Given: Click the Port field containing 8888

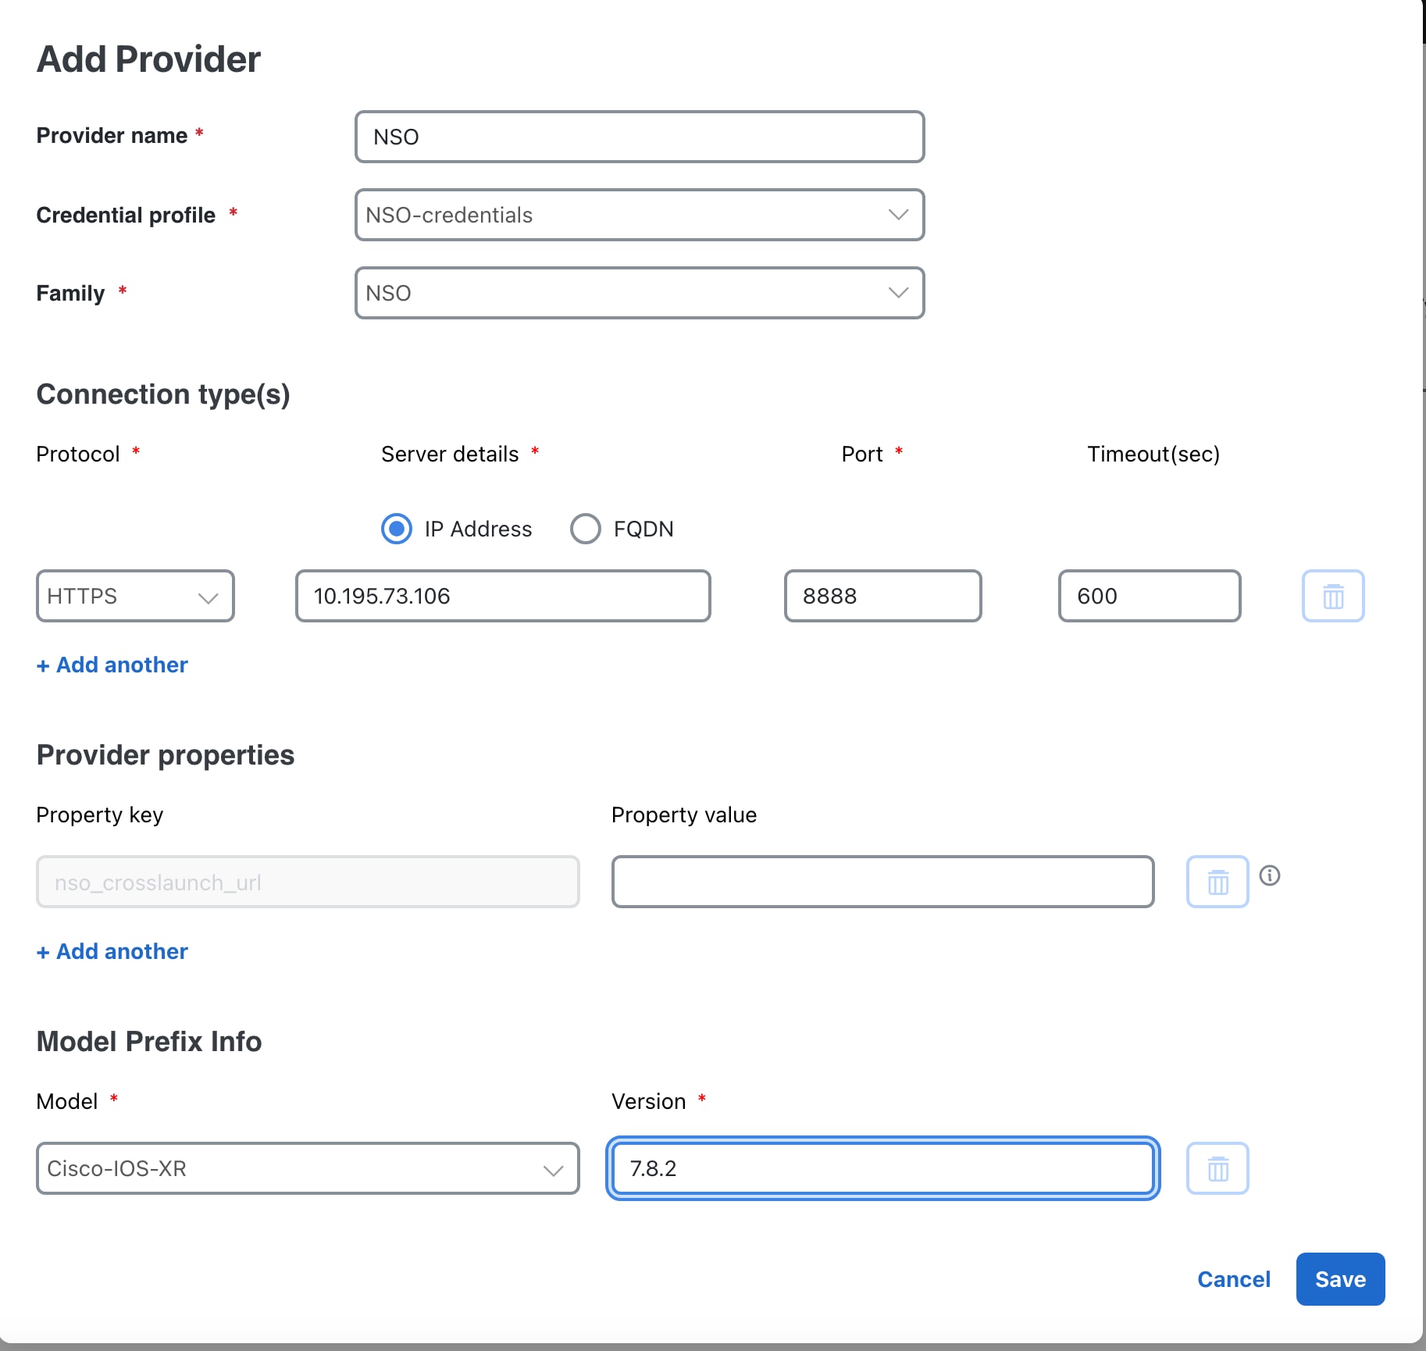Looking at the screenshot, I should 882,596.
